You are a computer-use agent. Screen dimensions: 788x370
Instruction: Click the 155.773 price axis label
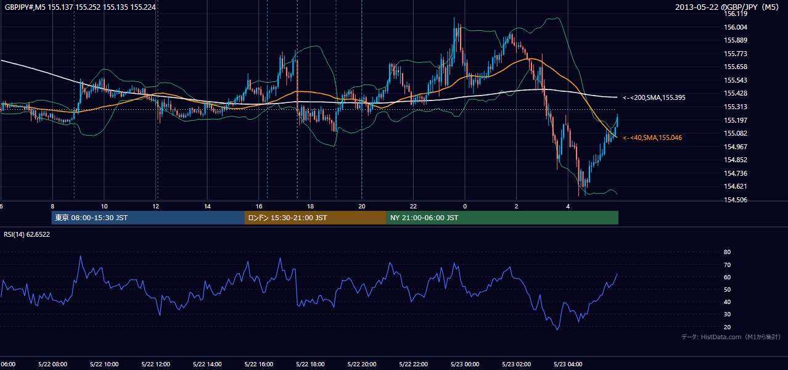736,54
